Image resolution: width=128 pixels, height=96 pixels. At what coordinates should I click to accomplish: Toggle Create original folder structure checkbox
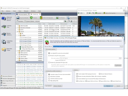pyautogui.click(x=77, y=74)
